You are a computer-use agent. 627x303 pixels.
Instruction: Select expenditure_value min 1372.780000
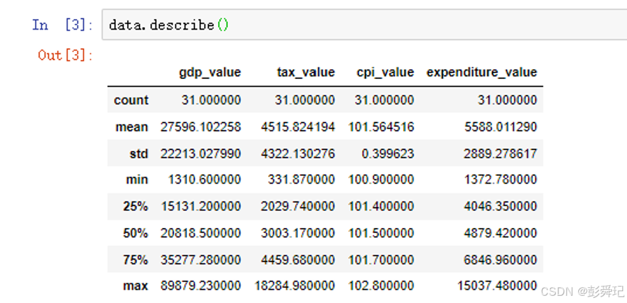pyautogui.click(x=501, y=180)
